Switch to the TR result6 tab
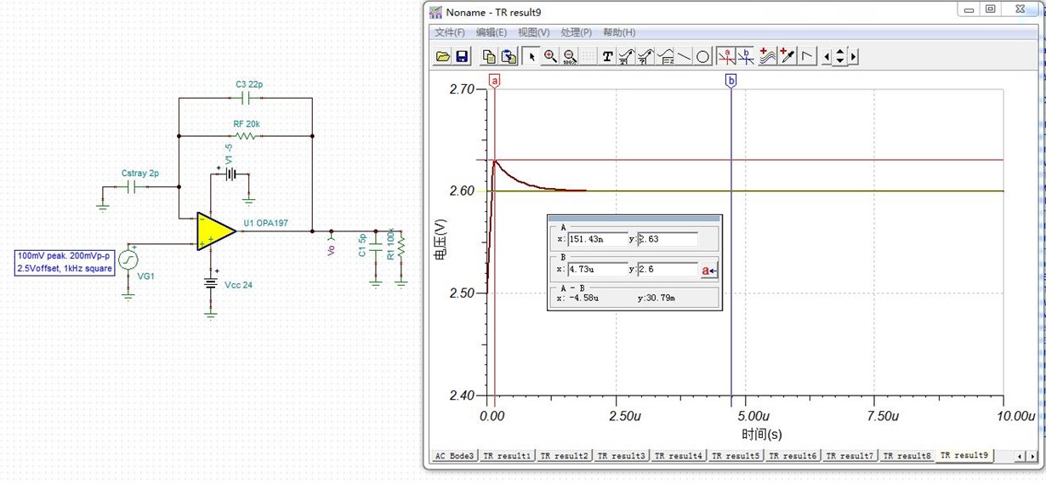The image size is (1046, 484). (793, 456)
